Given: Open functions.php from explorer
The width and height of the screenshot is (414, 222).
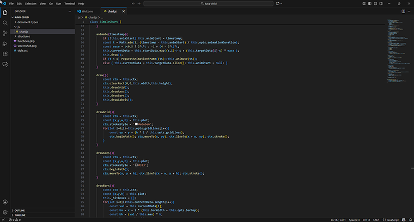Looking at the screenshot, I should click(x=42, y=41).
